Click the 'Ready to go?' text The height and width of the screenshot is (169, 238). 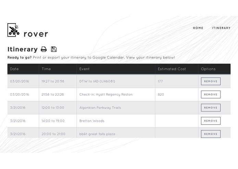pos(20,57)
